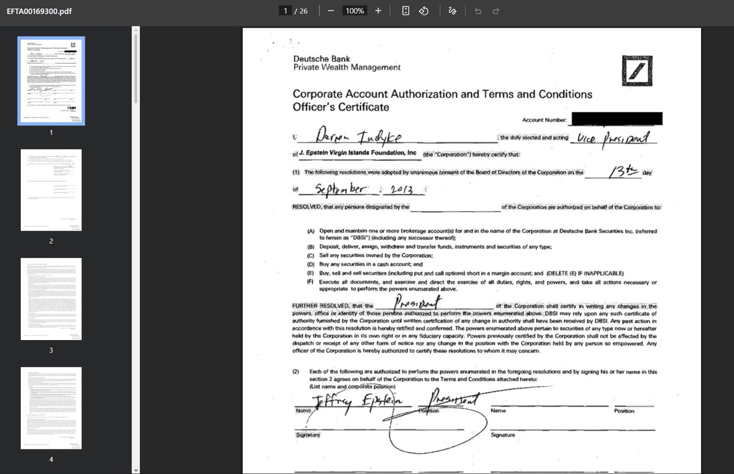Click the right 'Signature' label
Image resolution: width=734 pixels, height=474 pixels.
(503, 435)
